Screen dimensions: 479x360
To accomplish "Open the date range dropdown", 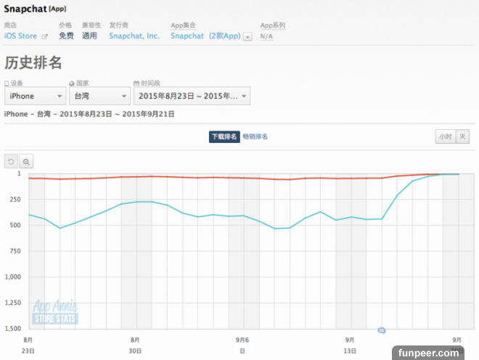I will coord(192,97).
